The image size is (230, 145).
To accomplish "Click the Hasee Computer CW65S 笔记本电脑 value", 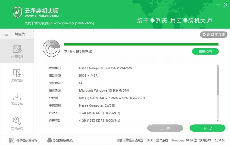I will pyautogui.click(x=105, y=68).
